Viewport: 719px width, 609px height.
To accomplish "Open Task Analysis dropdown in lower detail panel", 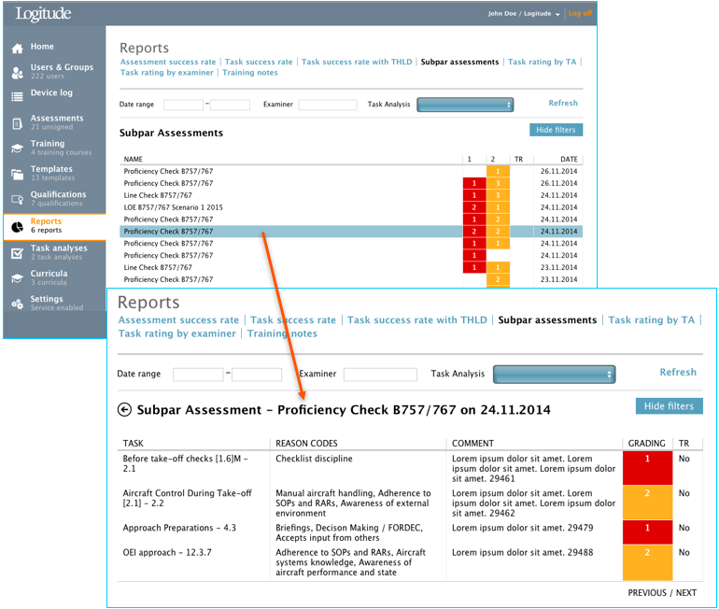I will 554,375.
